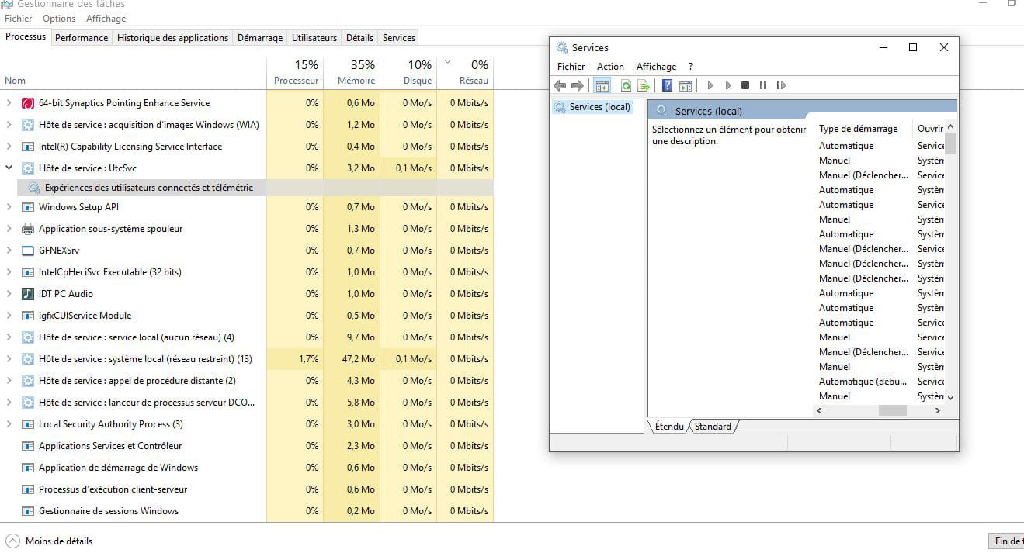This screenshot has width=1024, height=553.
Task: Select the Standard tab in Services window
Action: (x=713, y=427)
